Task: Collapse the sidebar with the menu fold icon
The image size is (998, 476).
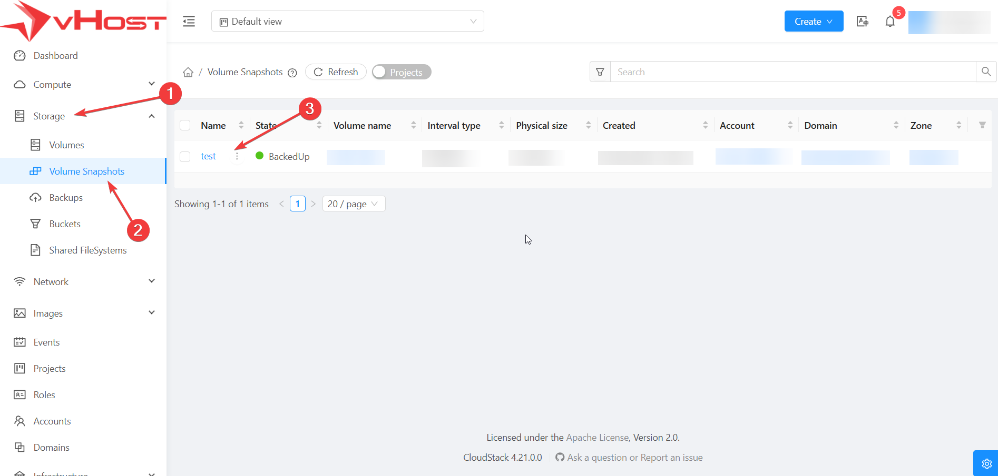Action: [189, 22]
